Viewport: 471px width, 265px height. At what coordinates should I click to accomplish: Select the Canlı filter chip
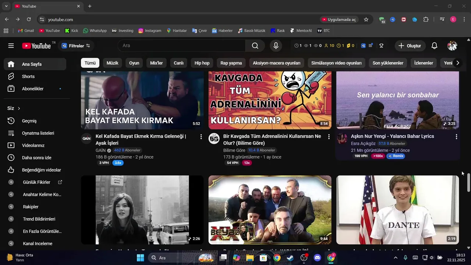[179, 63]
